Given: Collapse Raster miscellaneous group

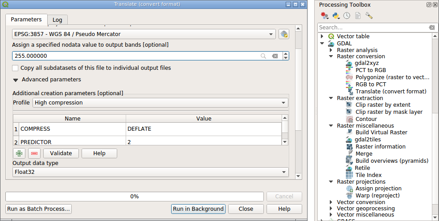Looking at the screenshot, I should point(331,126).
